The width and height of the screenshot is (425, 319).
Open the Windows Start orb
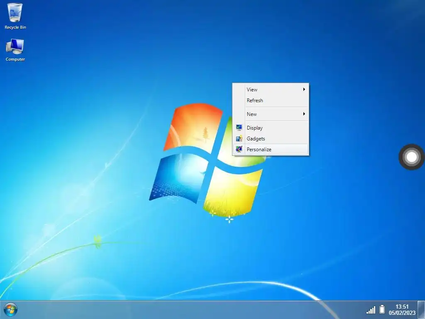coord(10,309)
